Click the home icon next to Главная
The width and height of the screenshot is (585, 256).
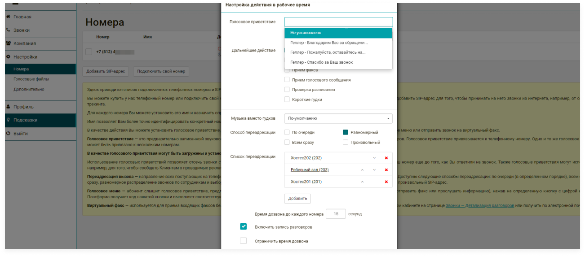(8, 17)
